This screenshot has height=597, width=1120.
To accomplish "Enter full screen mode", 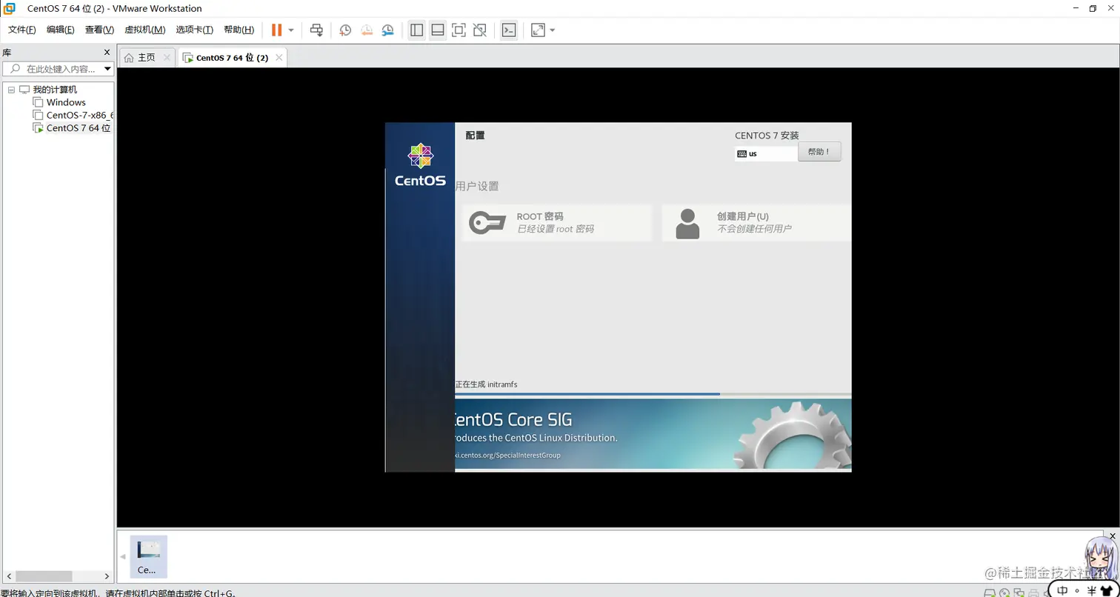I will pos(459,30).
